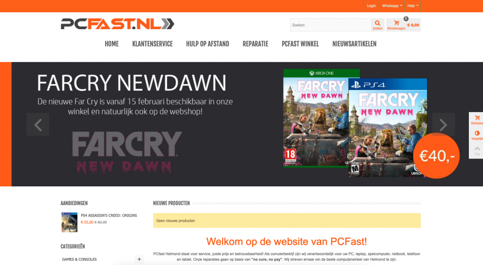Advance banner with right arrow
The image size is (483, 265).
(443, 125)
